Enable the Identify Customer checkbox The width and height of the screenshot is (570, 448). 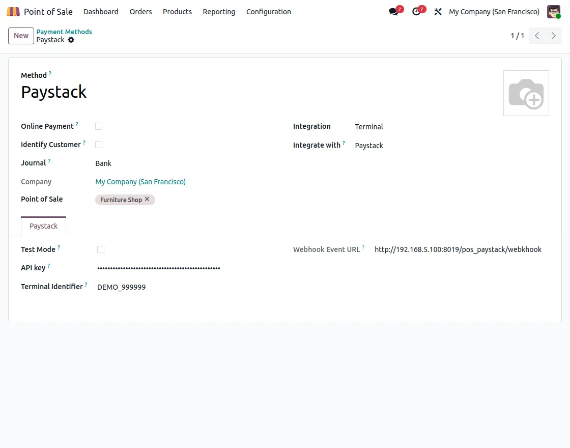pyautogui.click(x=99, y=145)
